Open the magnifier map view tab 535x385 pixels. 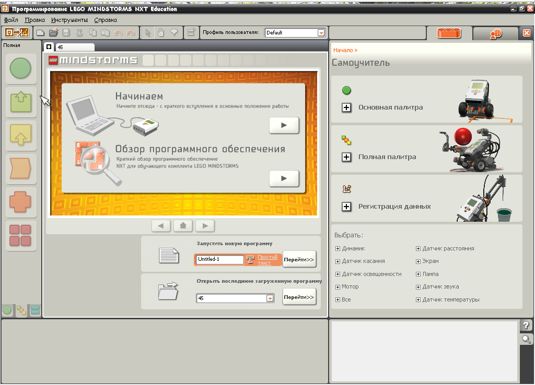click(x=527, y=339)
